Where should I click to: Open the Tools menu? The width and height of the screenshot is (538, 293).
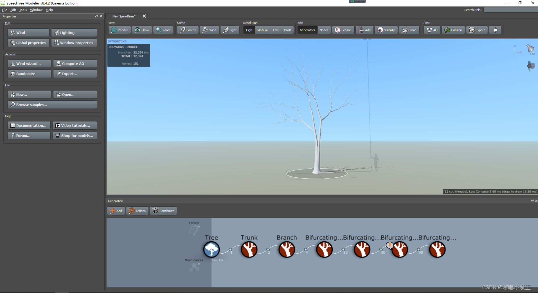[23, 10]
